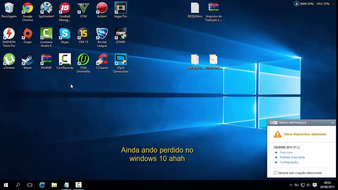Select the Football Manager 15 icon
The width and height of the screenshot is (338, 190).
[x=65, y=12]
